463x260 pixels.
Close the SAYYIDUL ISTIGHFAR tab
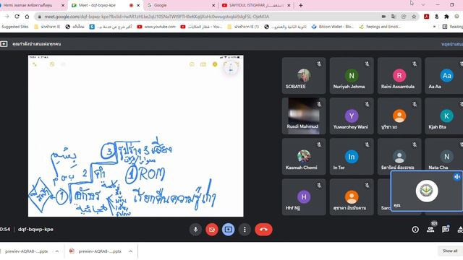[289, 5]
